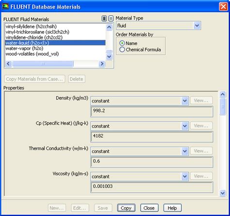Click materials list scroll down arrow
Image resolution: width=230 pixels, height=216 pixels.
pyautogui.click(x=109, y=57)
